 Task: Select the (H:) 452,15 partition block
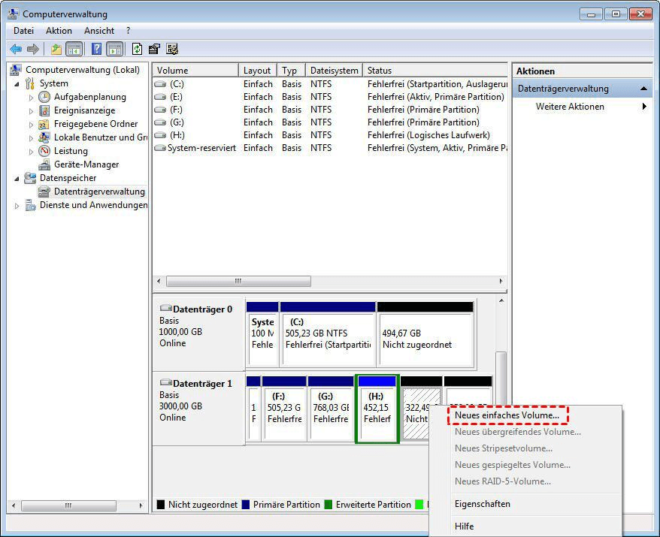[x=377, y=409]
